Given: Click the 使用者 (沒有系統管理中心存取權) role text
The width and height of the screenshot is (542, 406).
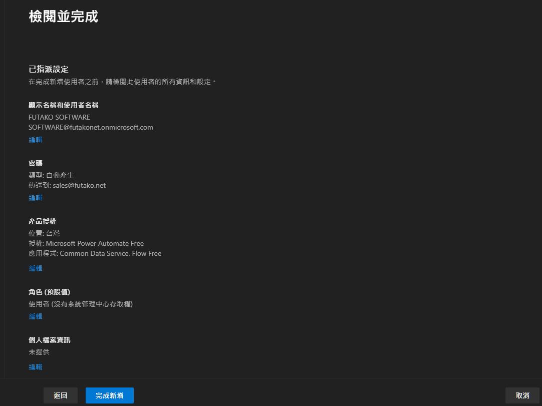Looking at the screenshot, I should (81, 304).
